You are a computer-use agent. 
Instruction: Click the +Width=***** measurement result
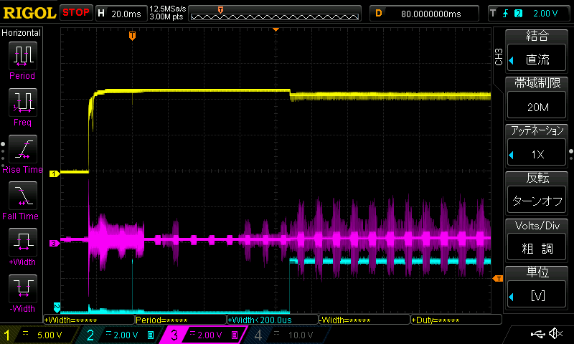[x=89, y=320]
